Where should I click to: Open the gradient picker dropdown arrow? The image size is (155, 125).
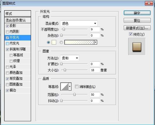point(96,42)
